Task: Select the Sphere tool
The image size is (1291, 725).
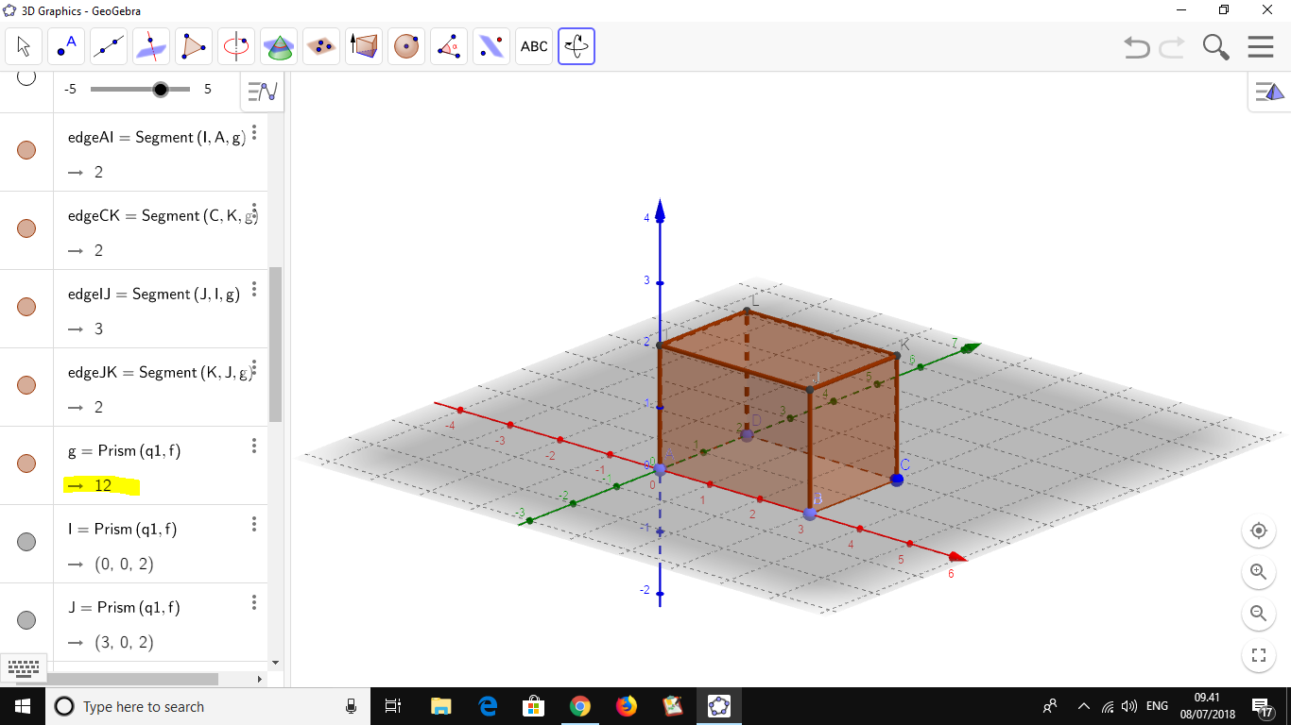Action: [405, 45]
